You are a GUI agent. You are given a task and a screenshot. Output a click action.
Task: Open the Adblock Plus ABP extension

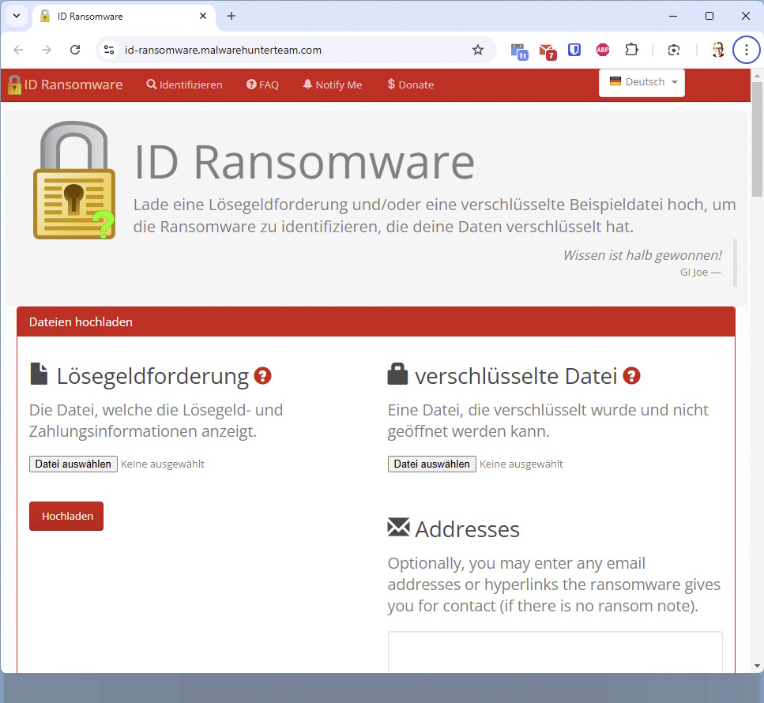603,50
